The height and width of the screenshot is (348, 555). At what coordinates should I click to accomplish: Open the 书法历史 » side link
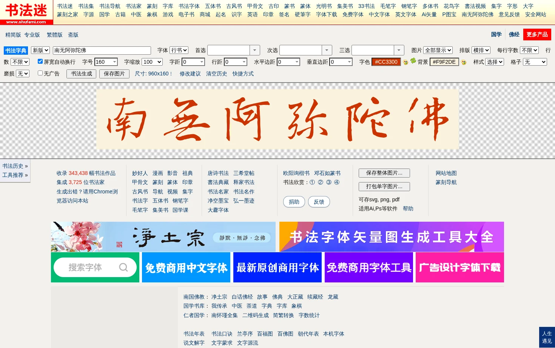coord(15,166)
